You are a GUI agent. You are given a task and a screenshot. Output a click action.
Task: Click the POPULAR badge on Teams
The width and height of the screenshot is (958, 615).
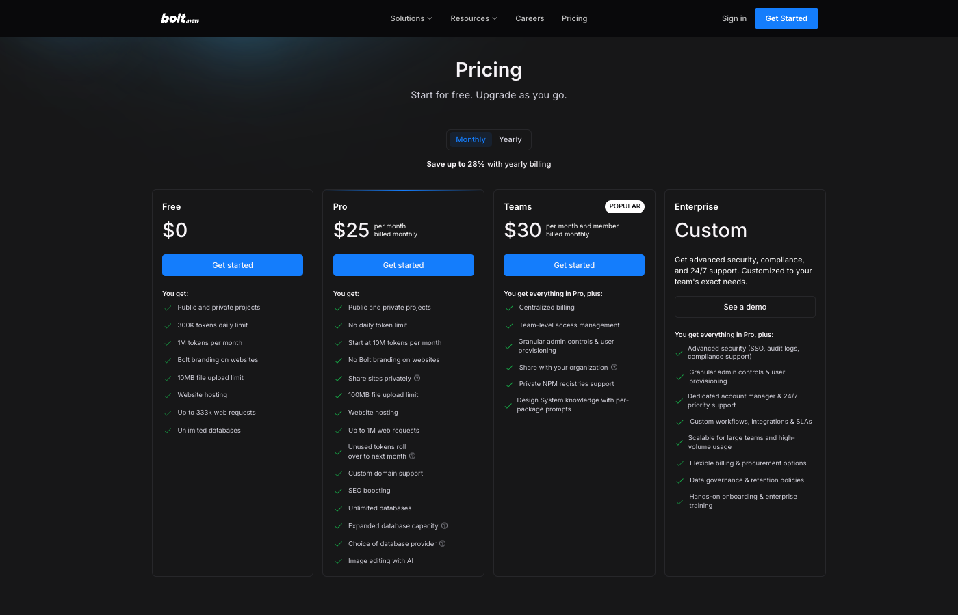pos(625,206)
